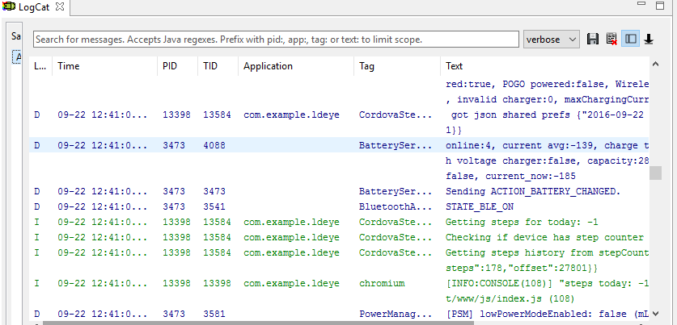Focus the message search field
This screenshot has height=325, width=677.
276,40
